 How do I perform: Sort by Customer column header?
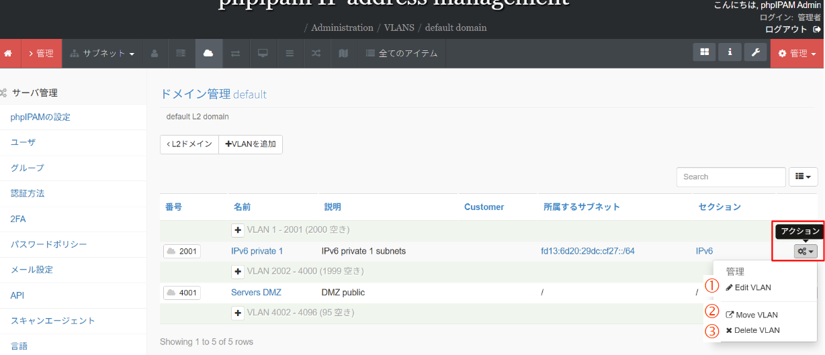[x=484, y=207]
